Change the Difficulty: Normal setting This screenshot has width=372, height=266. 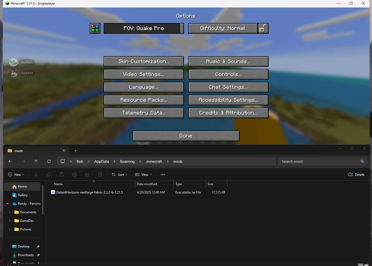[x=223, y=28]
